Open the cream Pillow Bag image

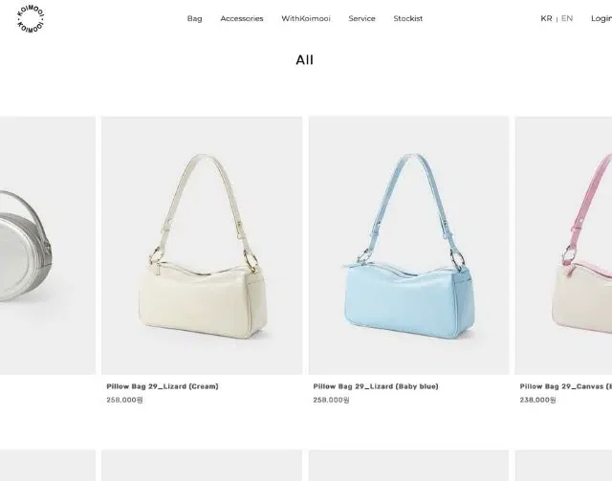(x=202, y=246)
